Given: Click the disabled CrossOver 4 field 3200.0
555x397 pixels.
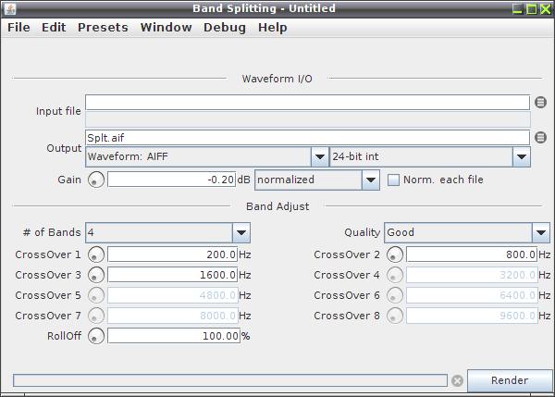Looking at the screenshot, I should click(472, 275).
